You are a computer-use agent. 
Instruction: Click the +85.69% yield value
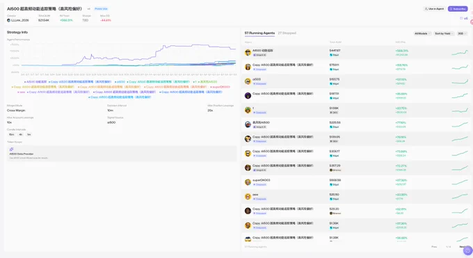click(401, 94)
